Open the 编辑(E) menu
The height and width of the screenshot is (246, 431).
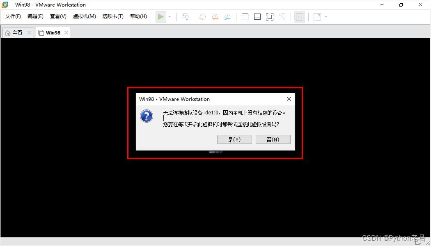35,16
